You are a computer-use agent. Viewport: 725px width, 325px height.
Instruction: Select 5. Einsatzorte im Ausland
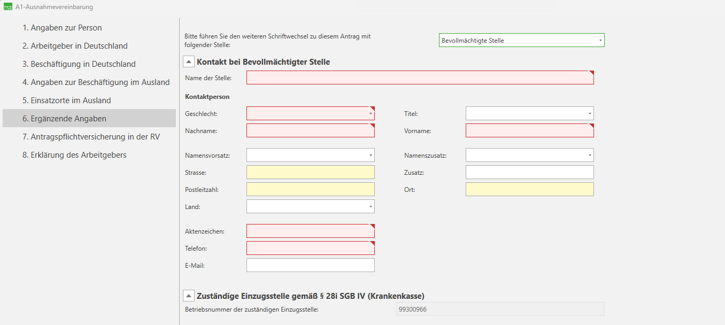coord(67,100)
